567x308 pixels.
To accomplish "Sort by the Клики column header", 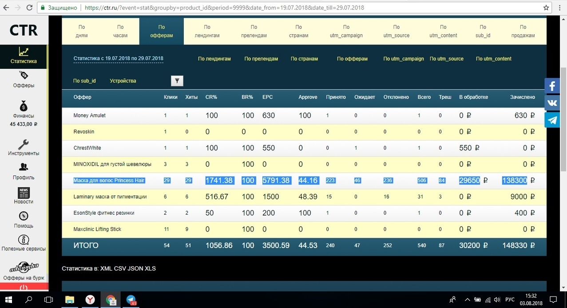I will 170,97.
